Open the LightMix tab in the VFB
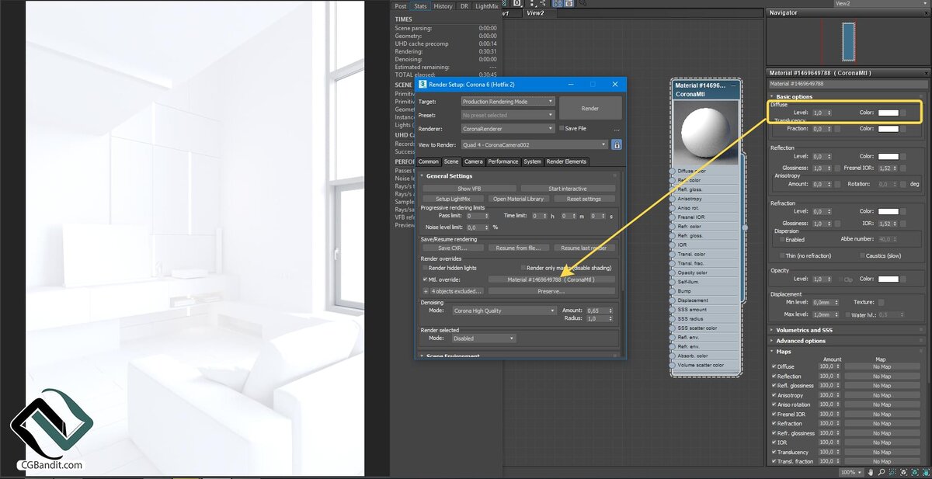Screen dimensions: 932x479 (x=487, y=6)
